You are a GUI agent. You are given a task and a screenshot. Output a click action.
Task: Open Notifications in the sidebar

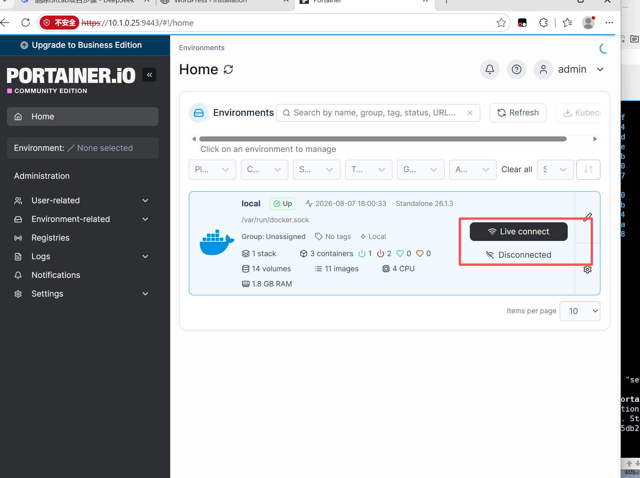click(x=82, y=275)
